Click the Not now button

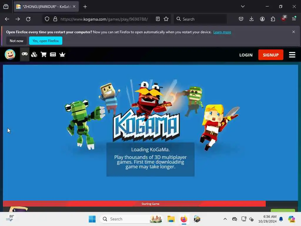pyautogui.click(x=16, y=41)
